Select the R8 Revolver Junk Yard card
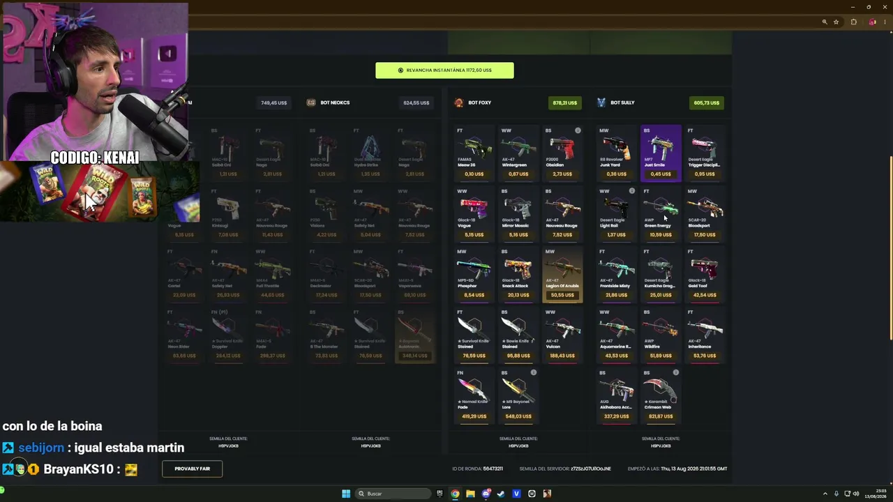The height and width of the screenshot is (502, 893). tap(616, 153)
